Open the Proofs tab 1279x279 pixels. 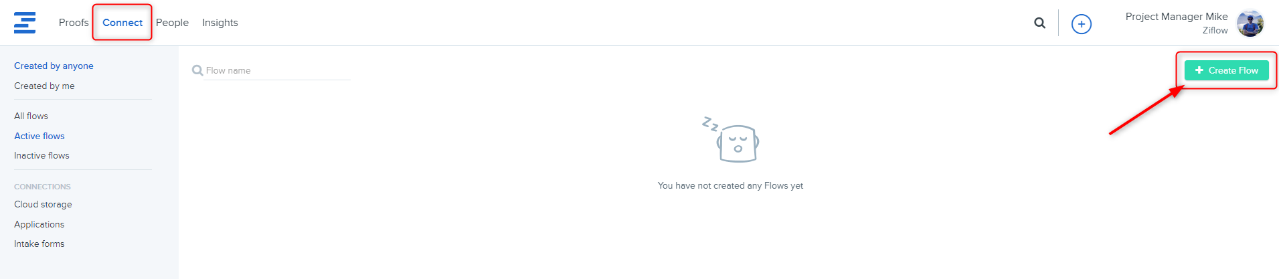point(74,23)
